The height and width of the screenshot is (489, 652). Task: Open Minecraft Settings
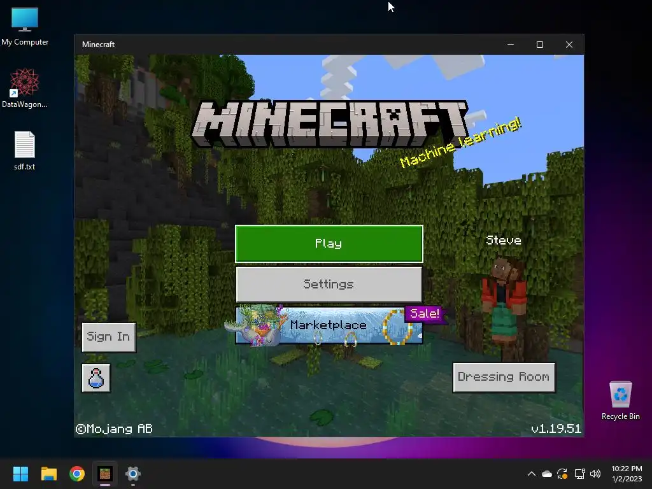tap(329, 285)
